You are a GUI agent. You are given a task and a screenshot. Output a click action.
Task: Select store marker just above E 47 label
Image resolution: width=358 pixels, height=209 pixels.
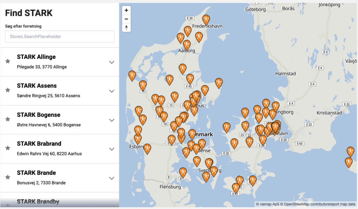(x=236, y=188)
